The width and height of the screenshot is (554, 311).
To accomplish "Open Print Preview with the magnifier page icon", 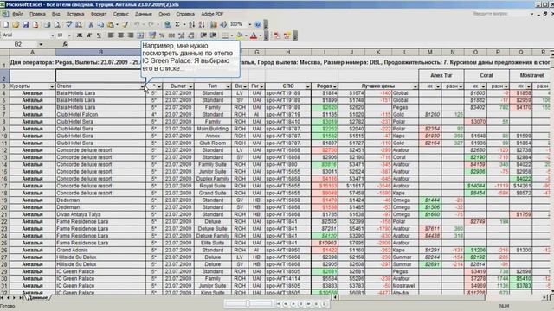I will [x=57, y=24].
